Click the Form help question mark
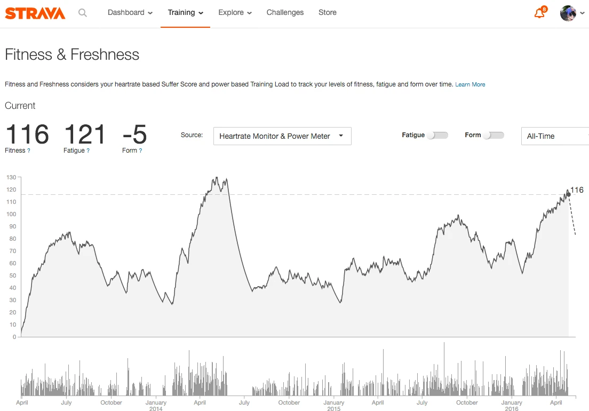 141,151
